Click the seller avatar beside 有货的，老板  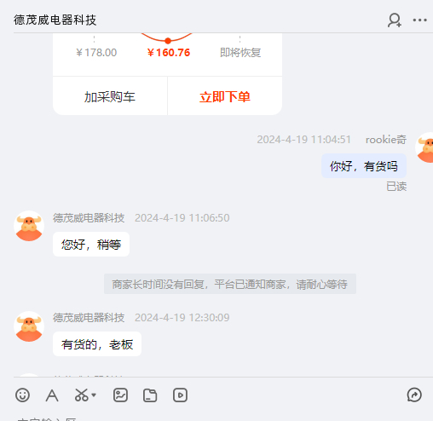point(29,326)
